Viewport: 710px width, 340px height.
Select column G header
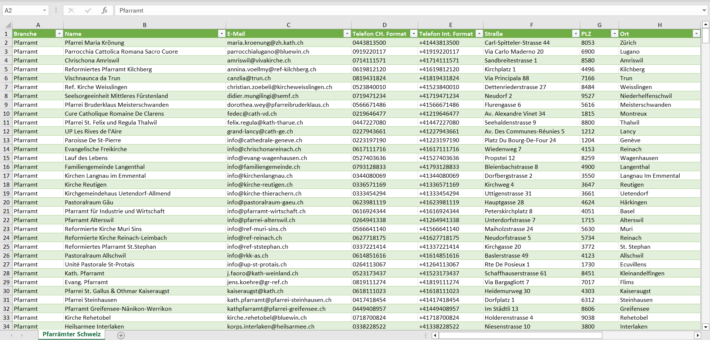point(599,25)
